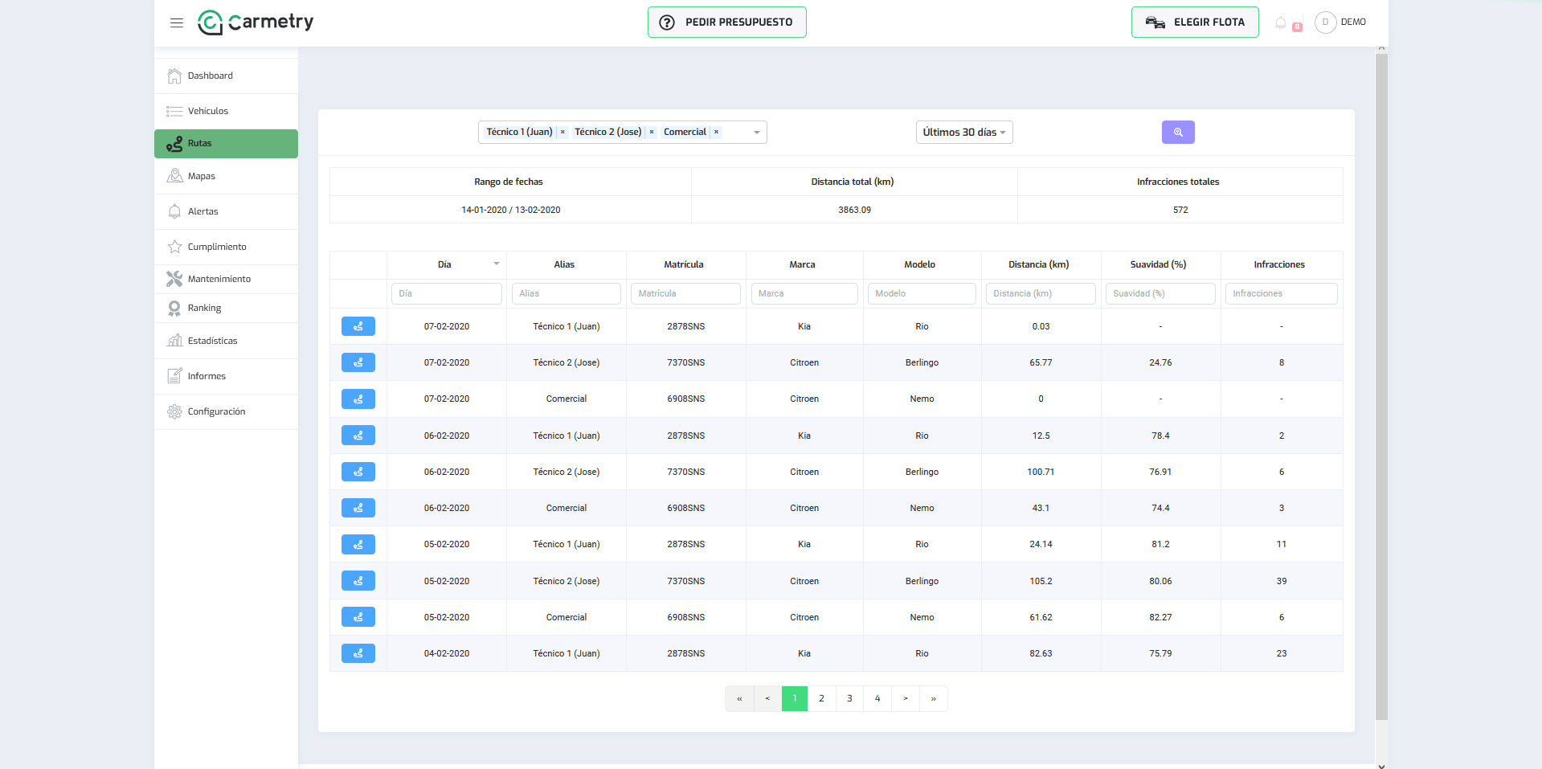This screenshot has height=769, width=1542.
Task: Open route for 07-02-2020 Técnico 2 (Jose)
Action: click(x=358, y=362)
